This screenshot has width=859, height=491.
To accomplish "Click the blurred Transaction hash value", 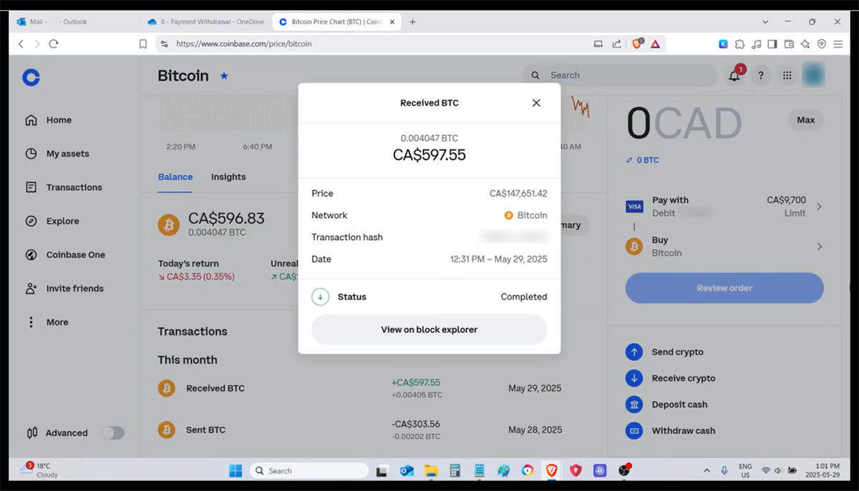I will click(514, 237).
